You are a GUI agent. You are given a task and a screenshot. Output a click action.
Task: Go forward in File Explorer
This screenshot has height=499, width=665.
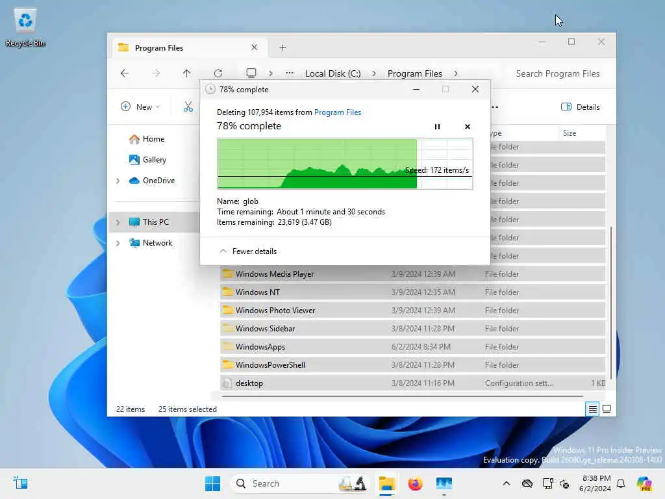156,73
